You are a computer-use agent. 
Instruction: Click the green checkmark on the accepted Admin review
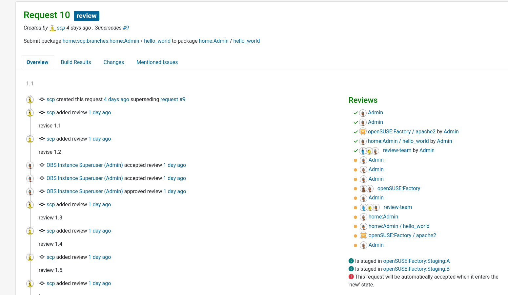click(356, 112)
